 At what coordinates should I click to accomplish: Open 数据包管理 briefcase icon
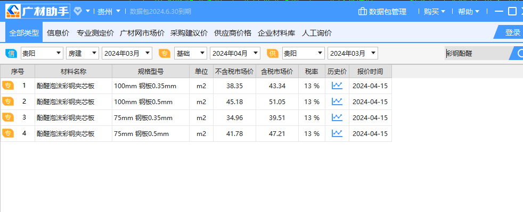363,12
